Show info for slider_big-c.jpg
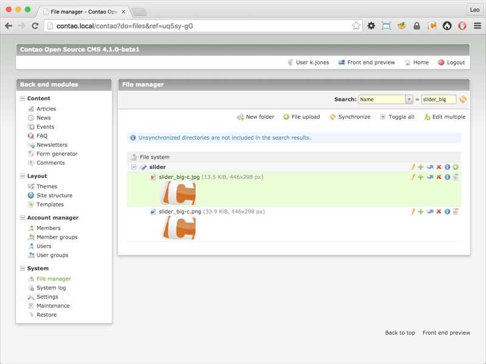This screenshot has width=486, height=364. 447,177
